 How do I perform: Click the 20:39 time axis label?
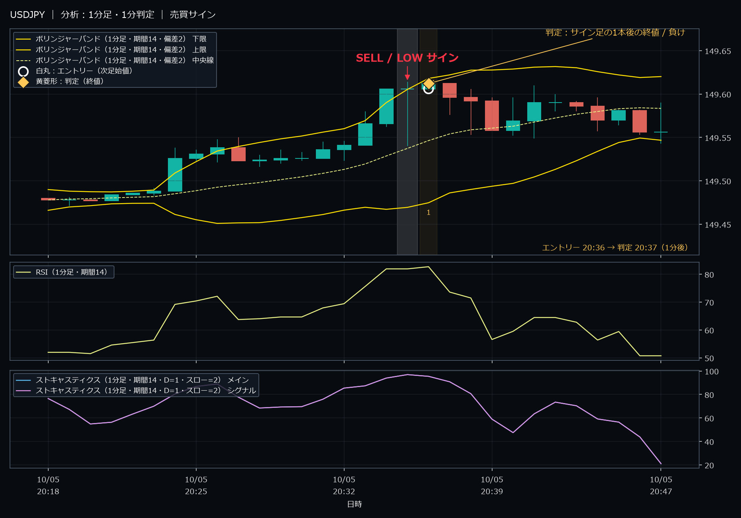click(492, 485)
